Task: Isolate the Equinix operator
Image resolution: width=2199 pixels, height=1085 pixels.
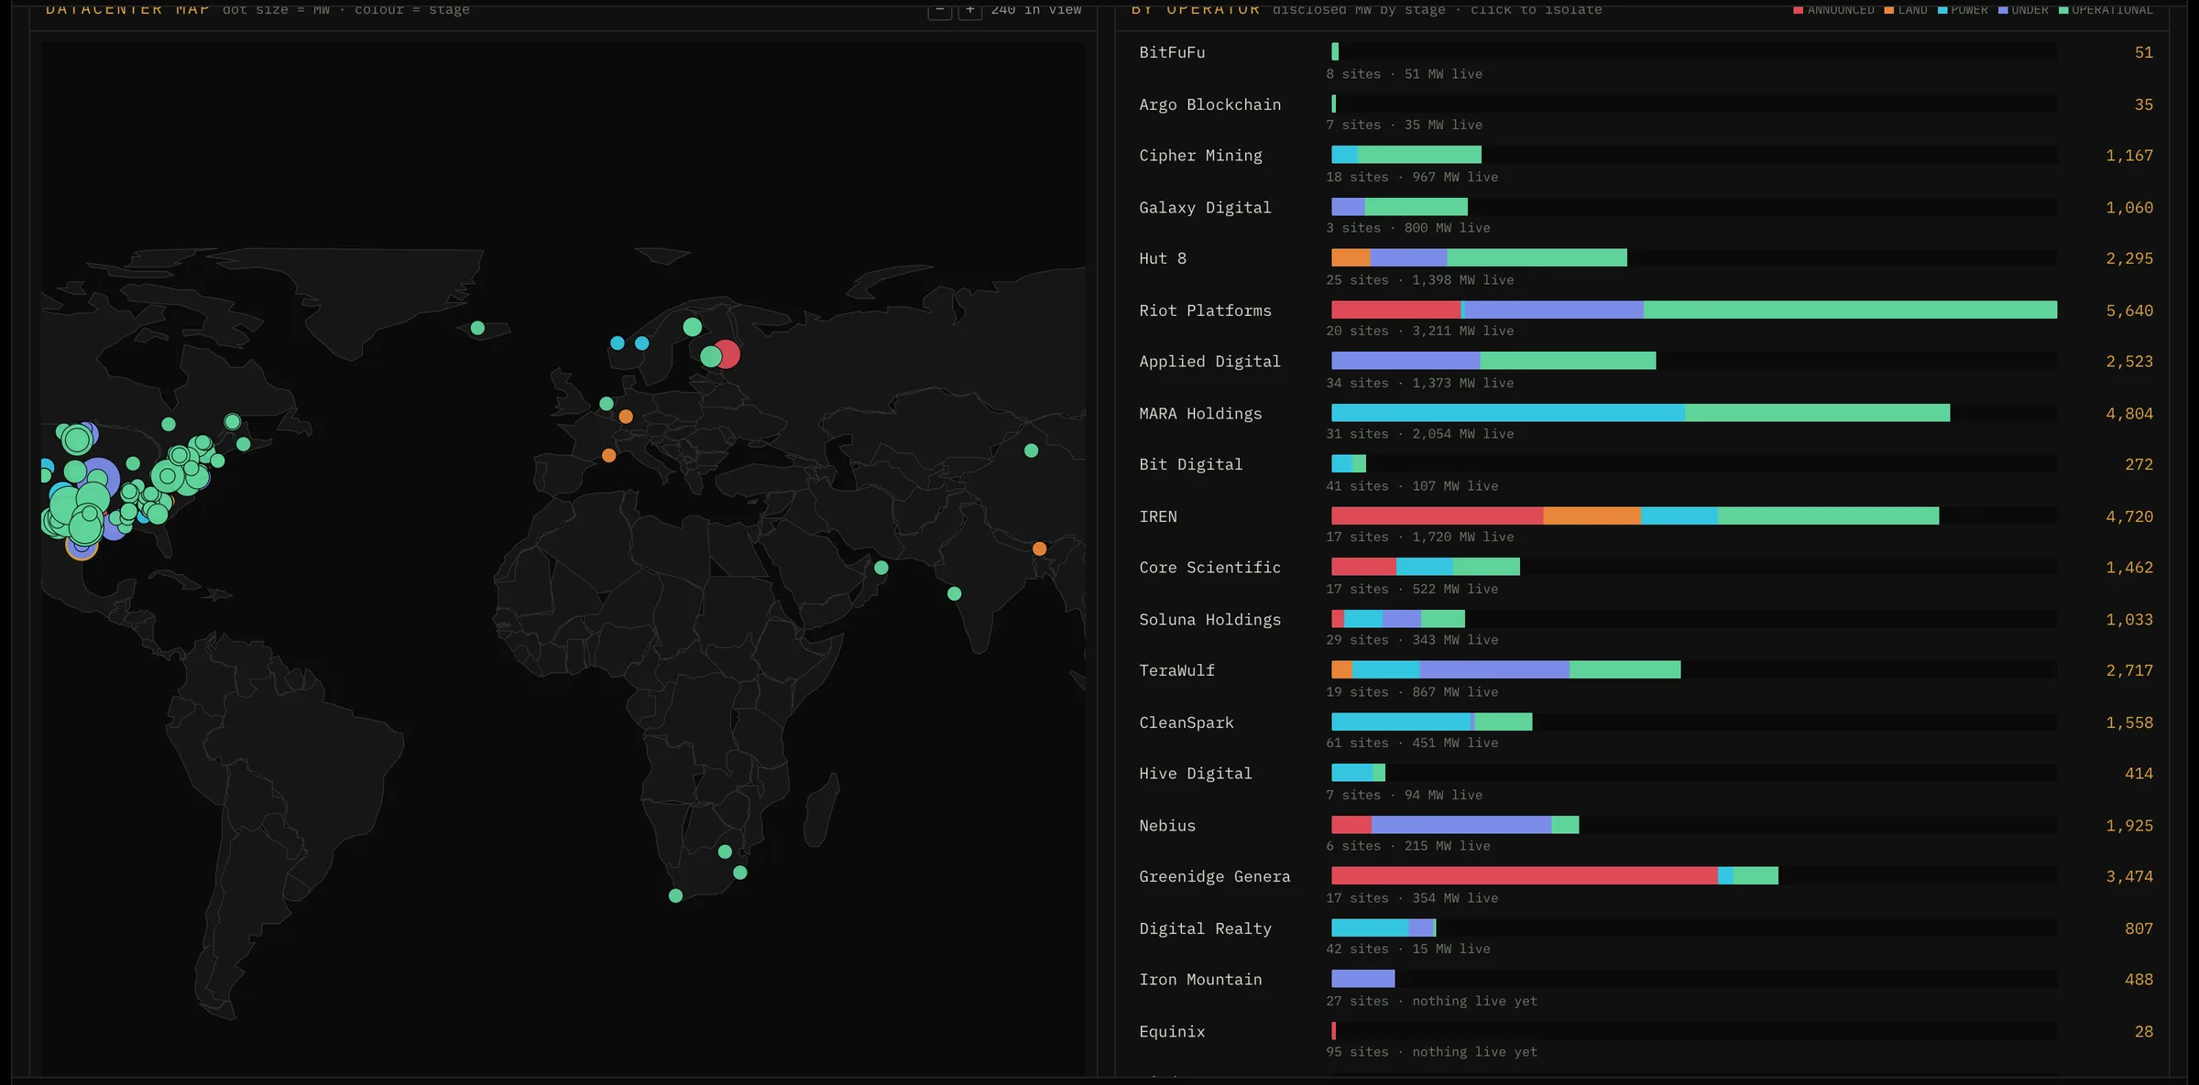Action: (1646, 1040)
